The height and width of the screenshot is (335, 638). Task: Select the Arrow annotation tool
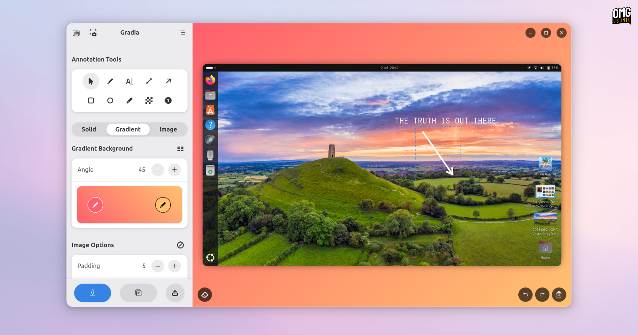[x=168, y=81]
